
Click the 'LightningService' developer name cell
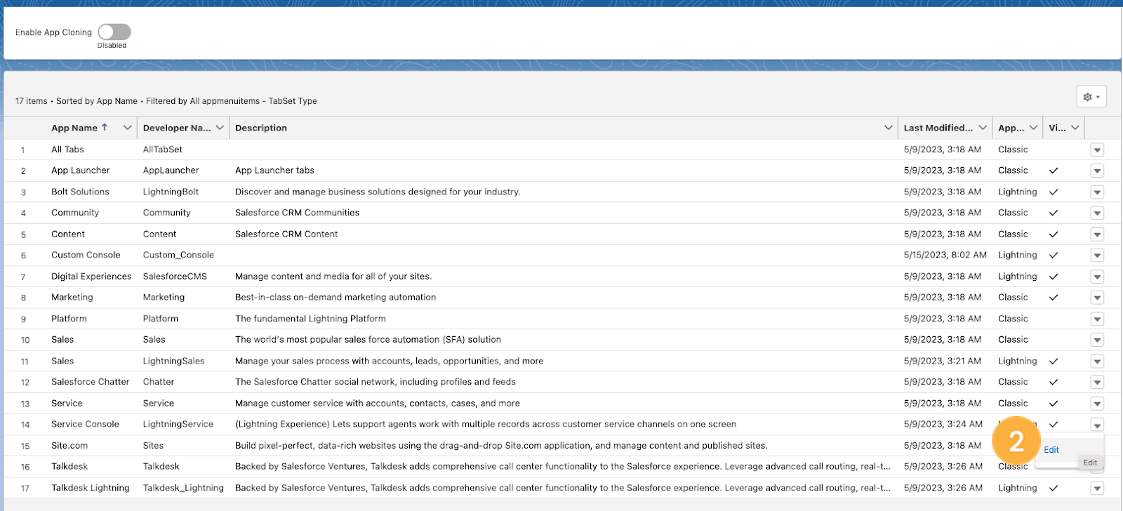(x=178, y=424)
